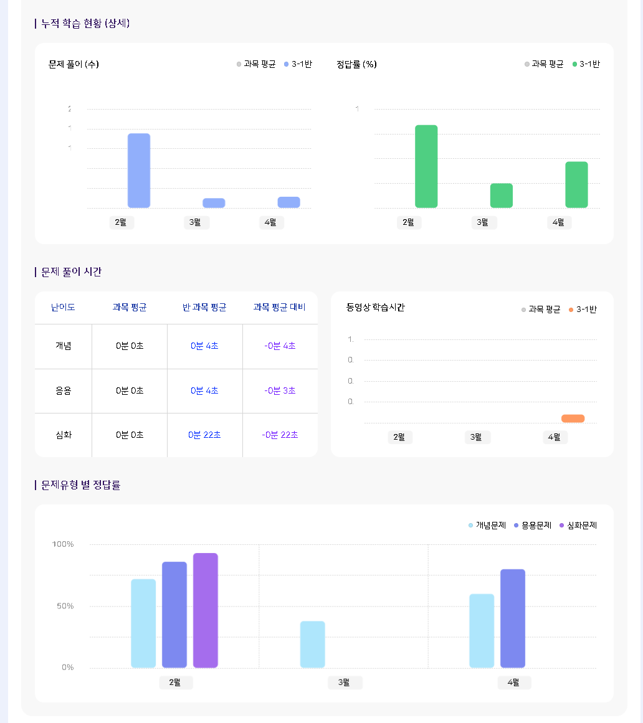Select the light blue 개념문제 bar for 3월
The image size is (643, 723).
pyautogui.click(x=312, y=645)
